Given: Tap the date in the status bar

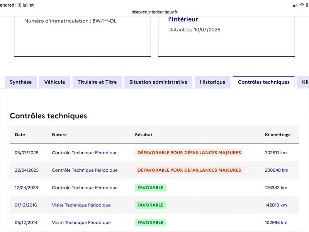Looking at the screenshot, I should [x=17, y=5].
